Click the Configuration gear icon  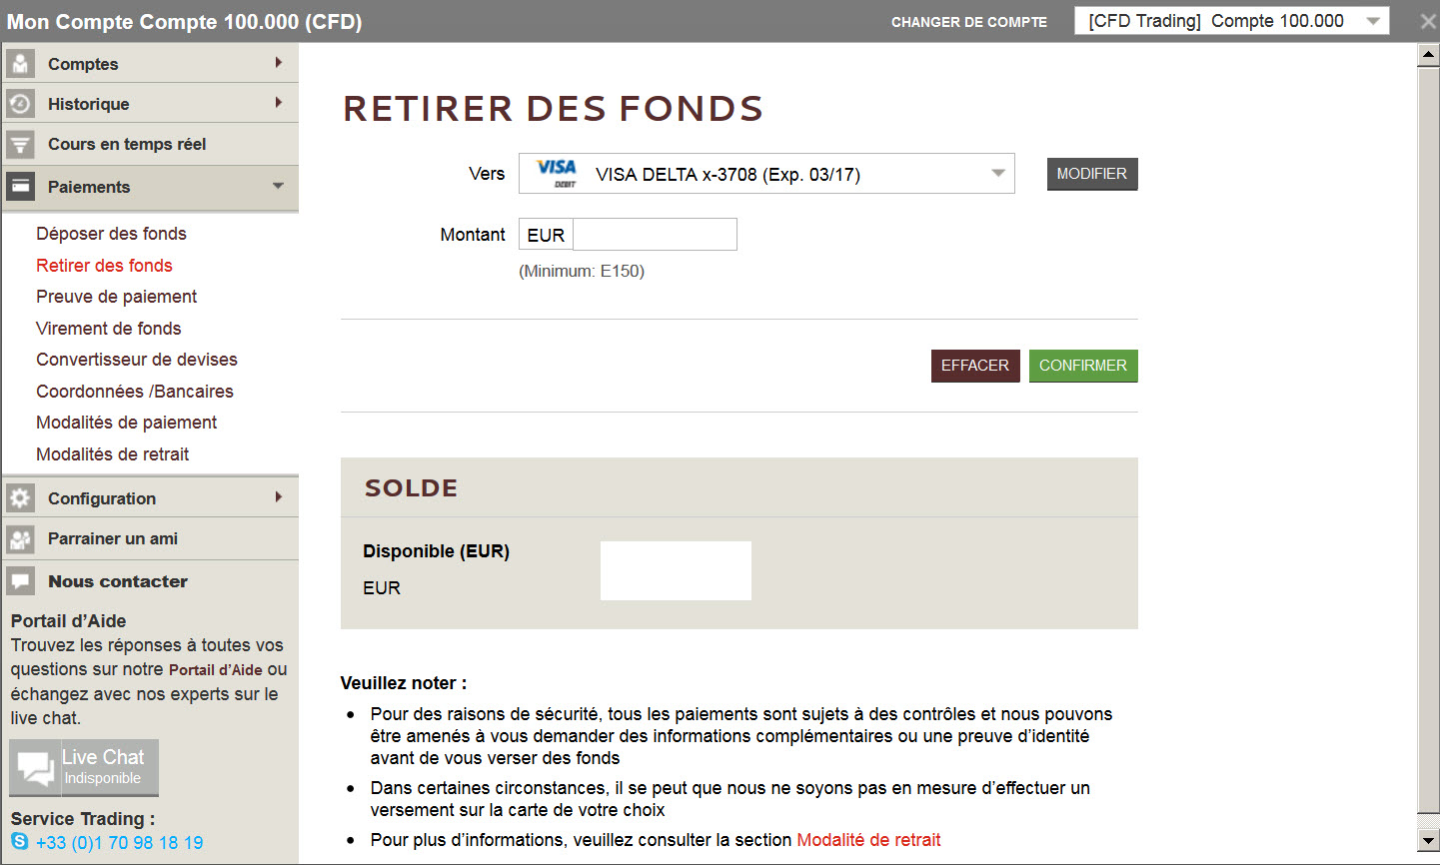pyautogui.click(x=20, y=498)
